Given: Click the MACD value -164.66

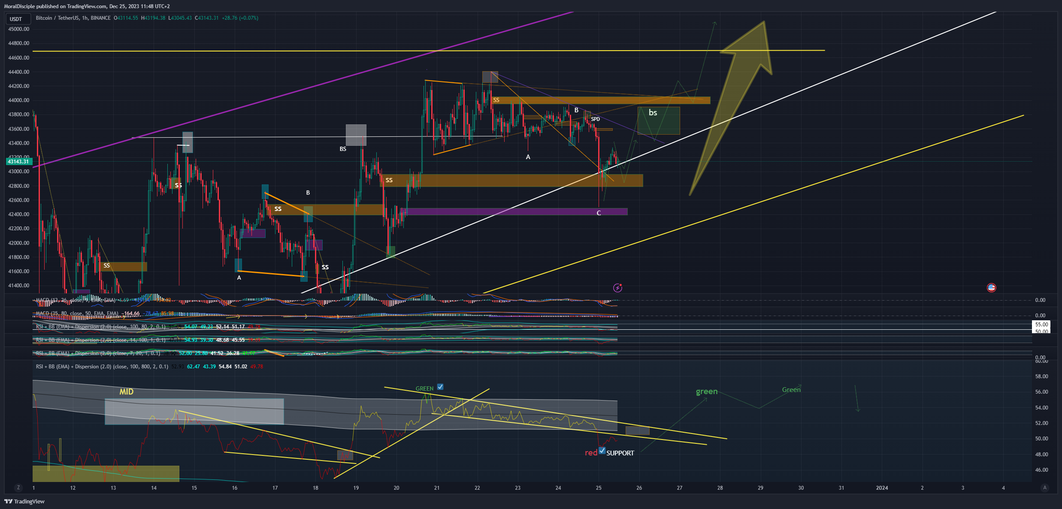Looking at the screenshot, I should point(131,313).
